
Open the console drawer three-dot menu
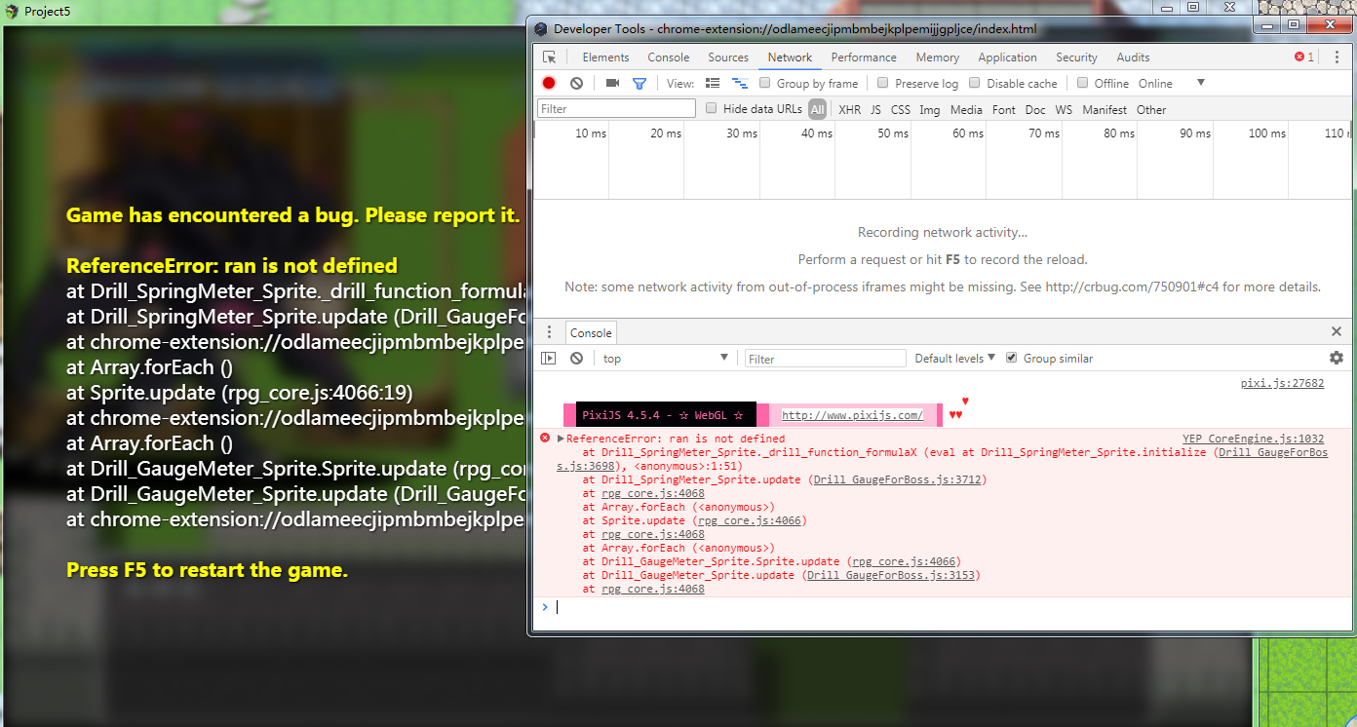pos(549,332)
